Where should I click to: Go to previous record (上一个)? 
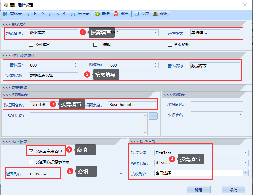click(35, 14)
